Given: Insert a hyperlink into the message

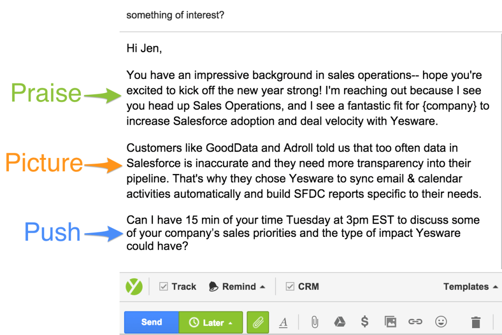Looking at the screenshot, I should click(416, 322).
